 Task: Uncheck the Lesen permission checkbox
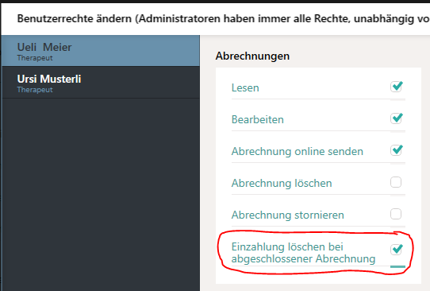[x=396, y=87]
